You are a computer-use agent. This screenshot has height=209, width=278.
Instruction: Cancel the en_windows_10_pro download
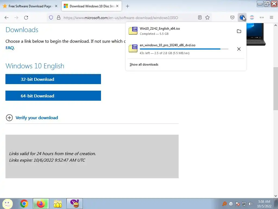239,49
